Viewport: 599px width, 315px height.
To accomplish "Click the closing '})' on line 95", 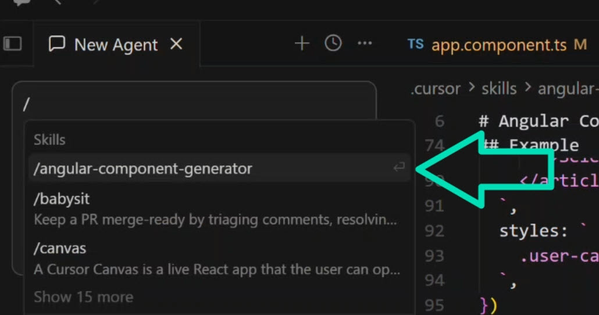I will point(489,306).
